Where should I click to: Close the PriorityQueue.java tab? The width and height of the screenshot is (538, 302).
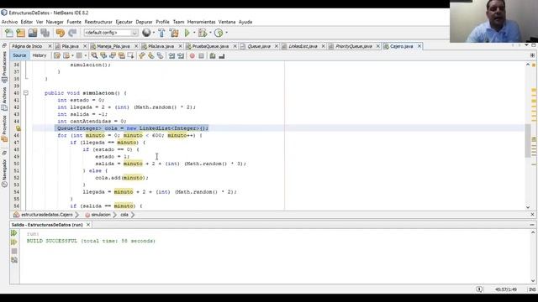(377, 46)
